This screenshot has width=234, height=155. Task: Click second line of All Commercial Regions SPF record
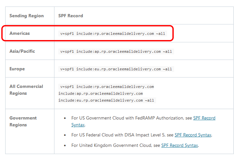[100, 93]
